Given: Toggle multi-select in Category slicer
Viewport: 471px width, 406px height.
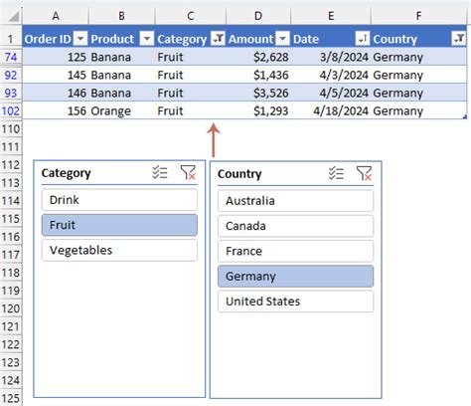Looking at the screenshot, I should [x=160, y=172].
